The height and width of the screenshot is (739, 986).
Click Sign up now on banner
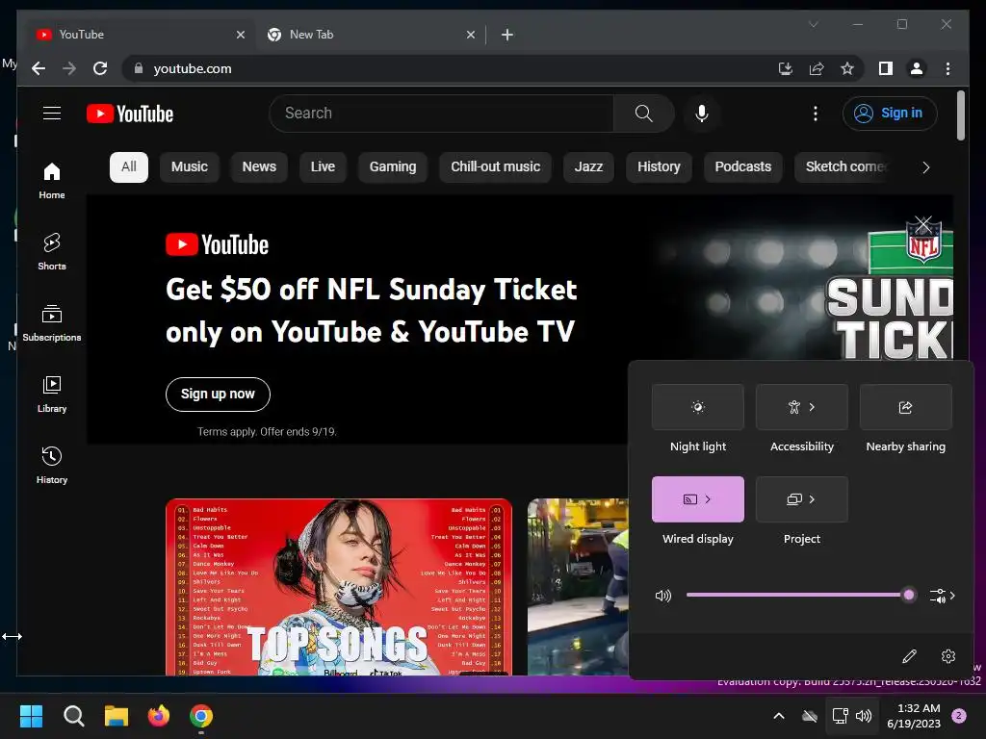point(218,394)
